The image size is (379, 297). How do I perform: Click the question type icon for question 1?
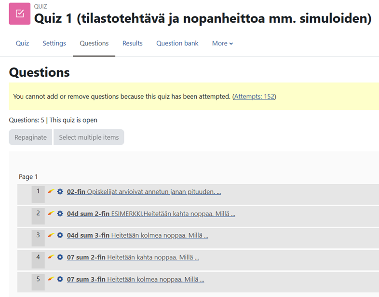coord(51,191)
